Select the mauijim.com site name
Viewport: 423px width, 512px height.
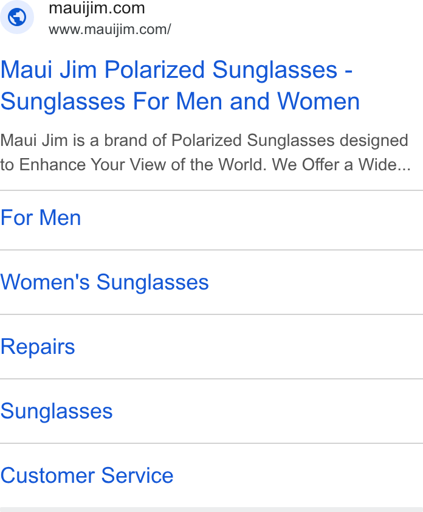[97, 8]
